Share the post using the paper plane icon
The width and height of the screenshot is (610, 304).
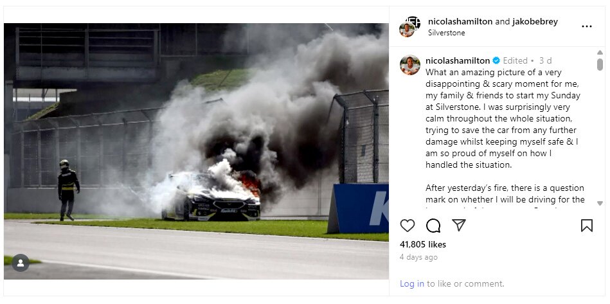[x=459, y=225]
